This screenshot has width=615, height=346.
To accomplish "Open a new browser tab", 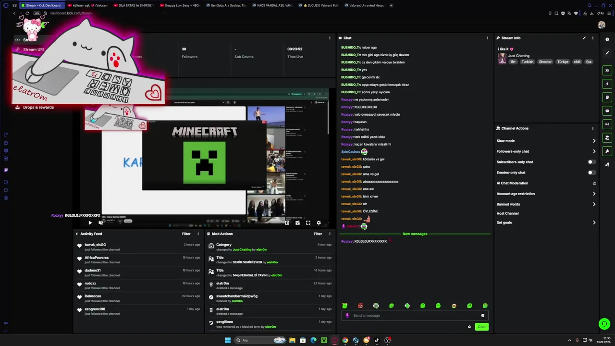I will (391, 5).
